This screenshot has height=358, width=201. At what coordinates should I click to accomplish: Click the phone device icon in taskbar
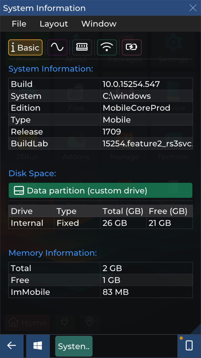click(189, 346)
